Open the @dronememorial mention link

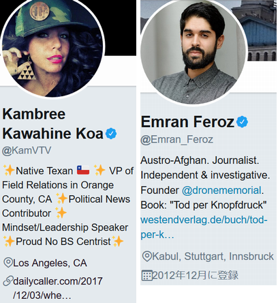[221, 190]
